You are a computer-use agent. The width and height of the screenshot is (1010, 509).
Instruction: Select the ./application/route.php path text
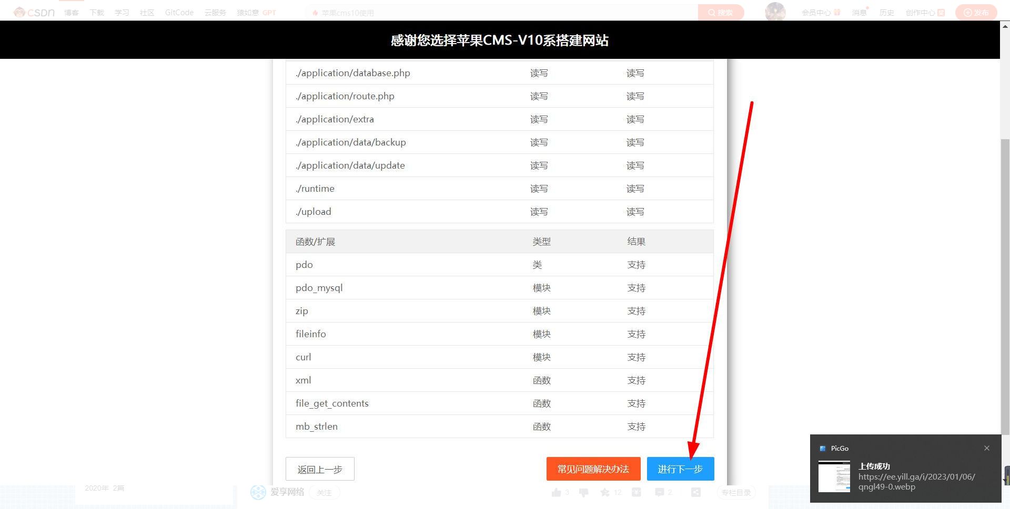pos(345,96)
